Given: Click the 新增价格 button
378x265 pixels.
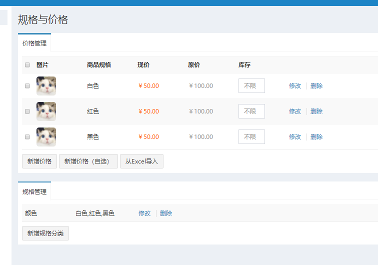Looking at the screenshot, I should (x=39, y=161).
